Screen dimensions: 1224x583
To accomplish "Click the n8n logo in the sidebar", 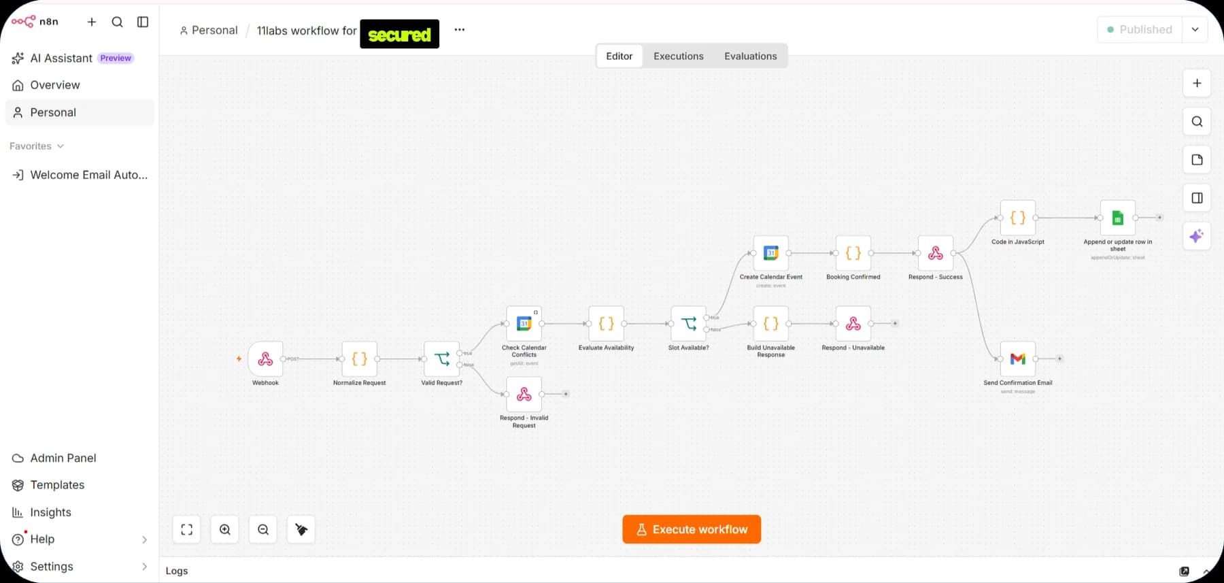I will click(x=35, y=22).
